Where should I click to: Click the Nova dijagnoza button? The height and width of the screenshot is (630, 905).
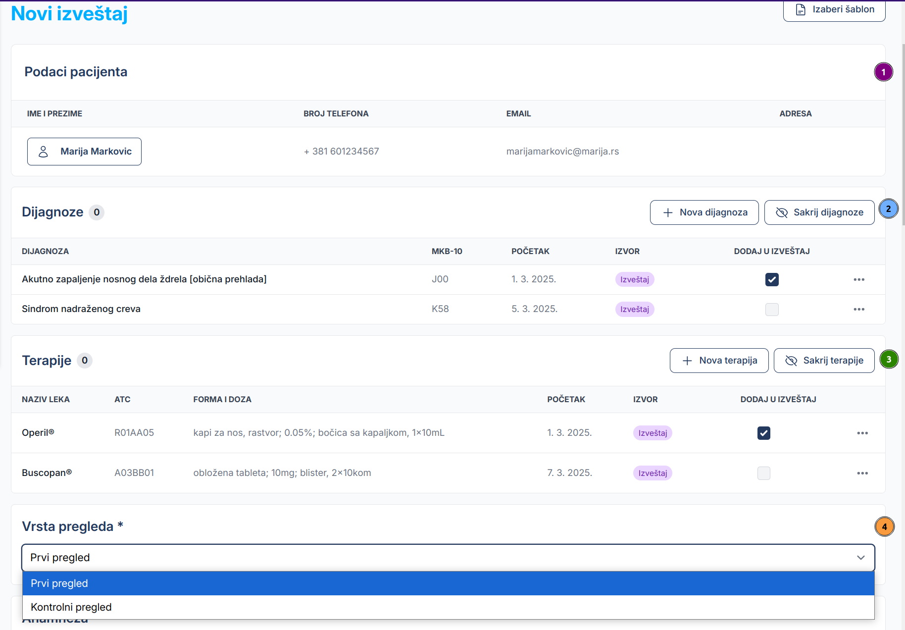coord(704,212)
